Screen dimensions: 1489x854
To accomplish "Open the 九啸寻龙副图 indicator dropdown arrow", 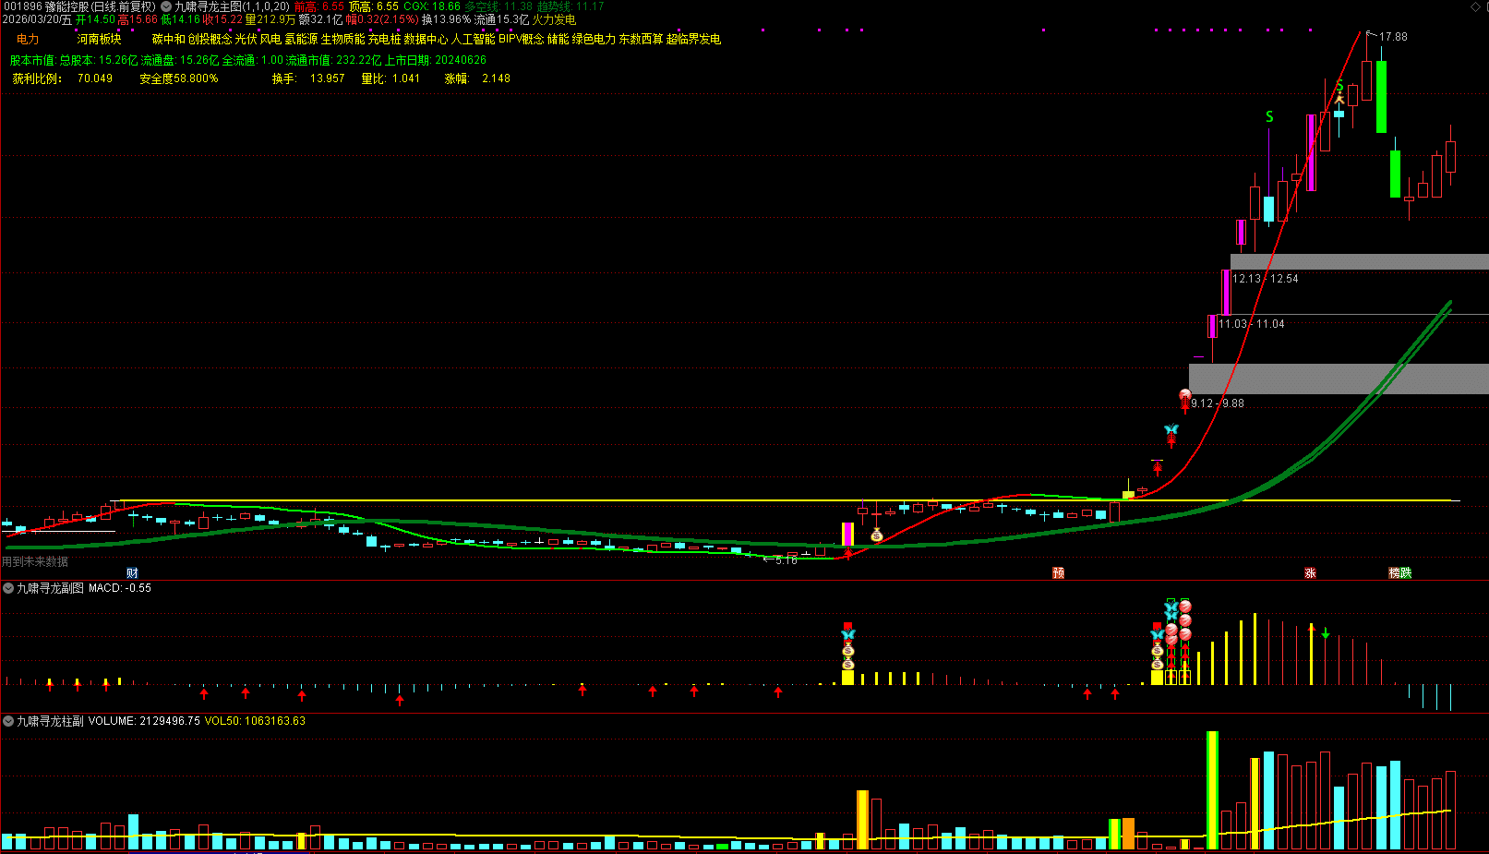I will [8, 588].
